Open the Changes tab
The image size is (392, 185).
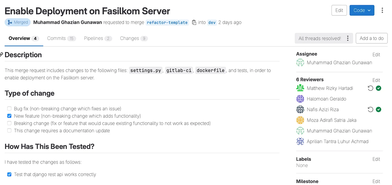click(134, 38)
